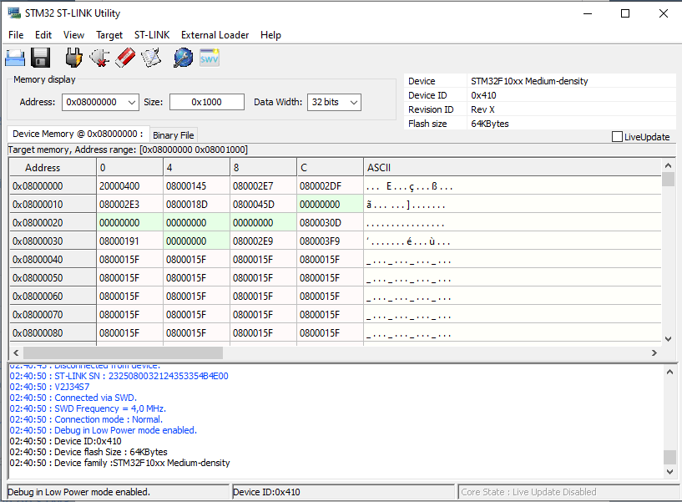Open the Target menu
The width and height of the screenshot is (682, 502).
(x=109, y=35)
